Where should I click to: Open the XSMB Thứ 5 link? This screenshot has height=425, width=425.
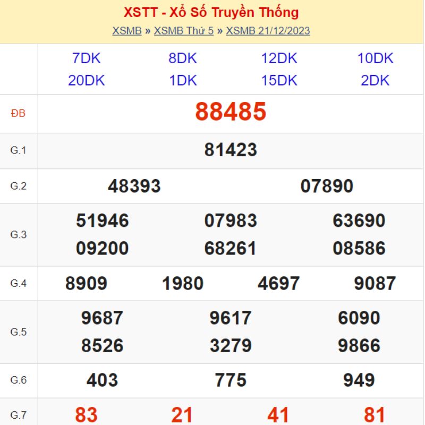(184, 31)
